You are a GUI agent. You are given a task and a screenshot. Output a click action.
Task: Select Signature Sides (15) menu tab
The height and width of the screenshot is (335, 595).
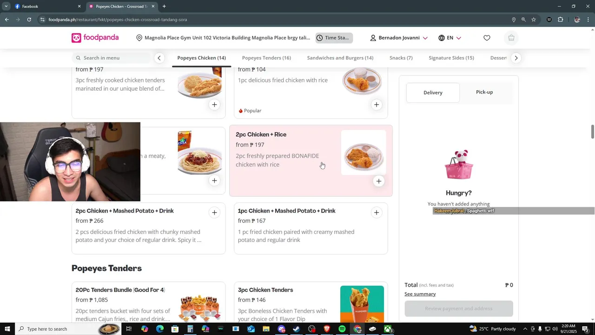coord(451,58)
